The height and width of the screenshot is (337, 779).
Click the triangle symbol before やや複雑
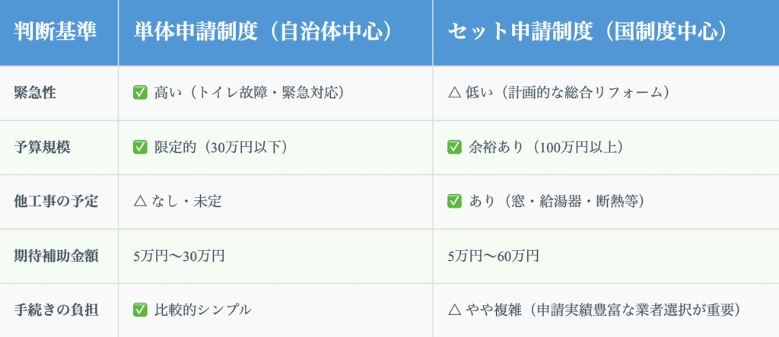[x=454, y=310]
